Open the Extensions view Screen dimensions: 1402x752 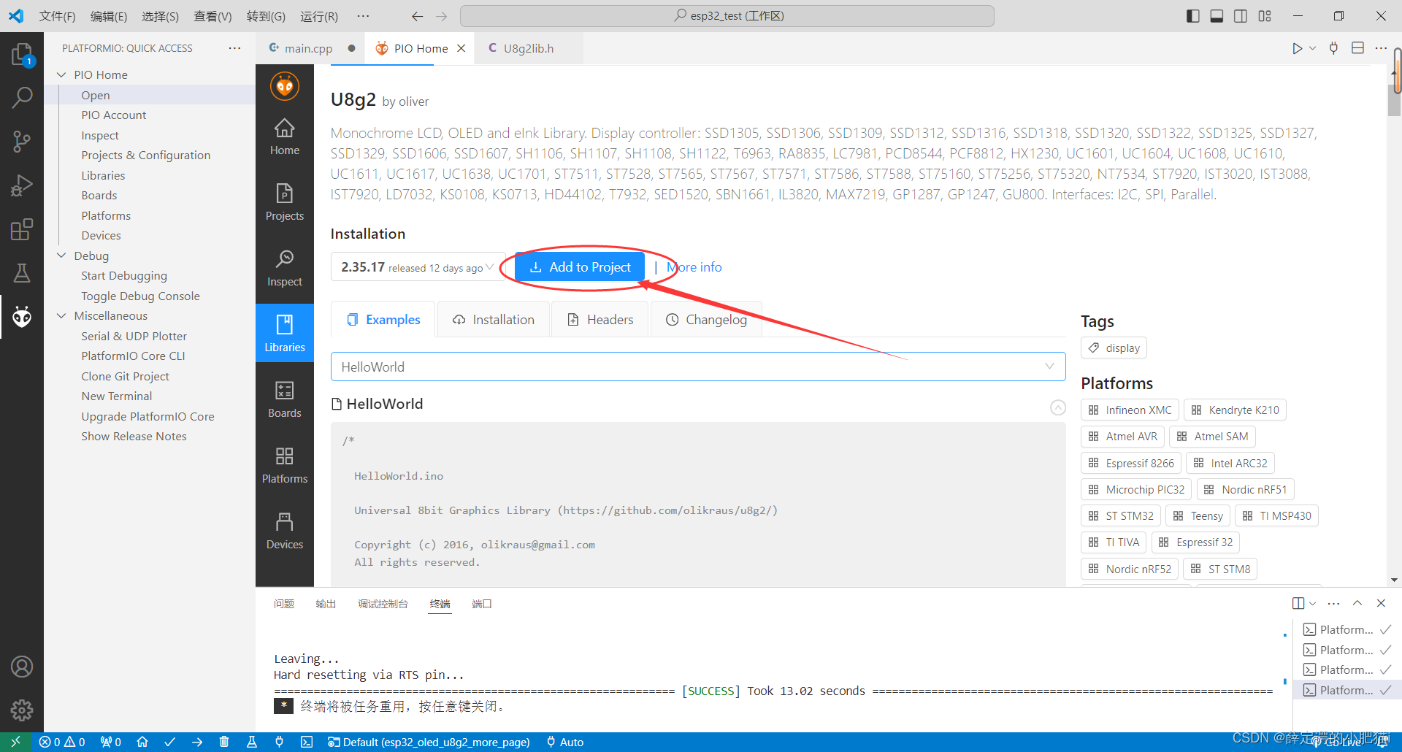tap(22, 229)
